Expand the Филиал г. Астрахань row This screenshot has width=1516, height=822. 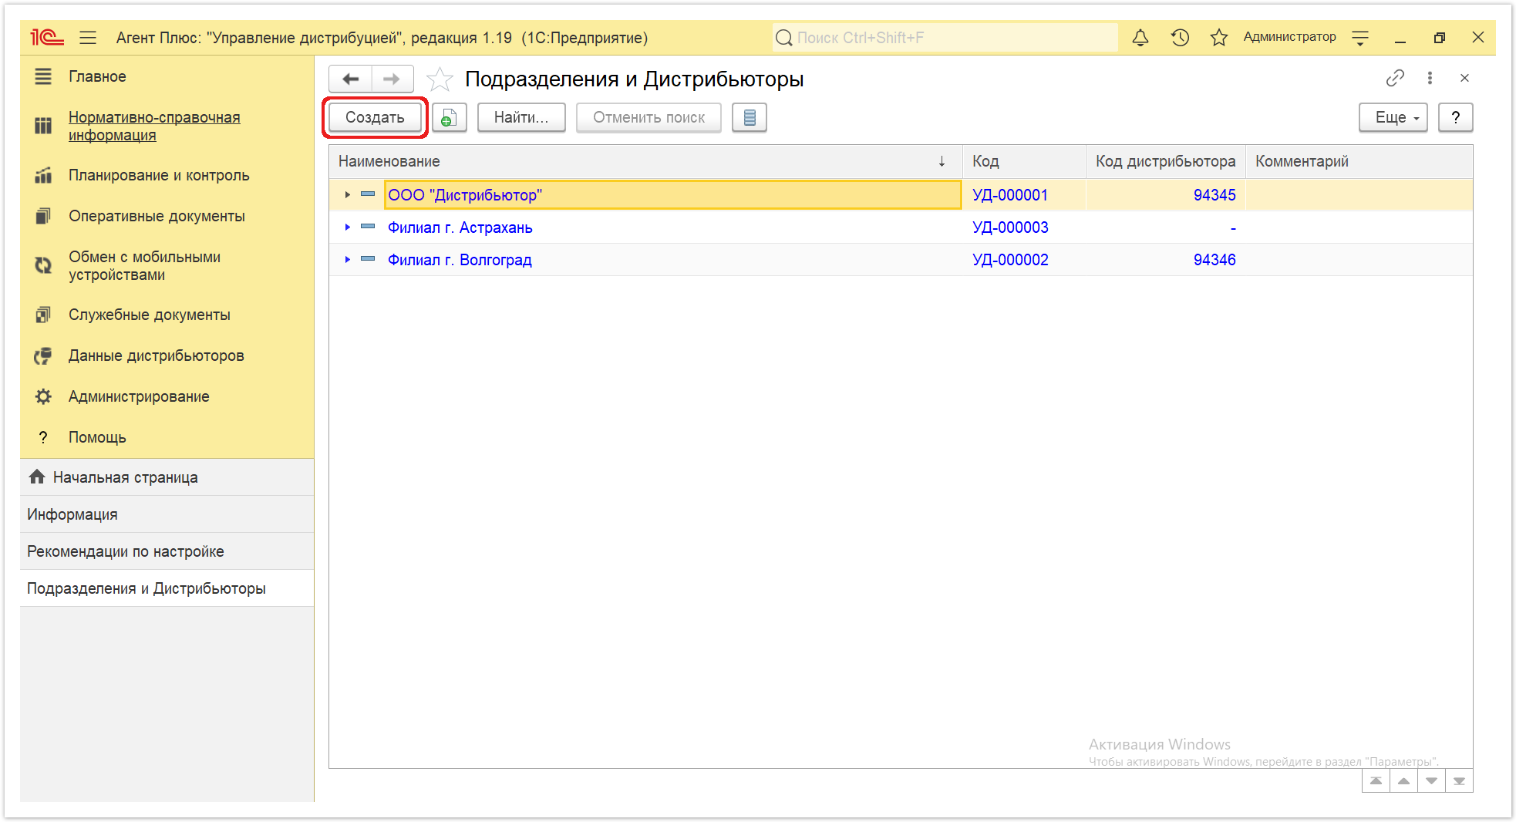tap(348, 227)
